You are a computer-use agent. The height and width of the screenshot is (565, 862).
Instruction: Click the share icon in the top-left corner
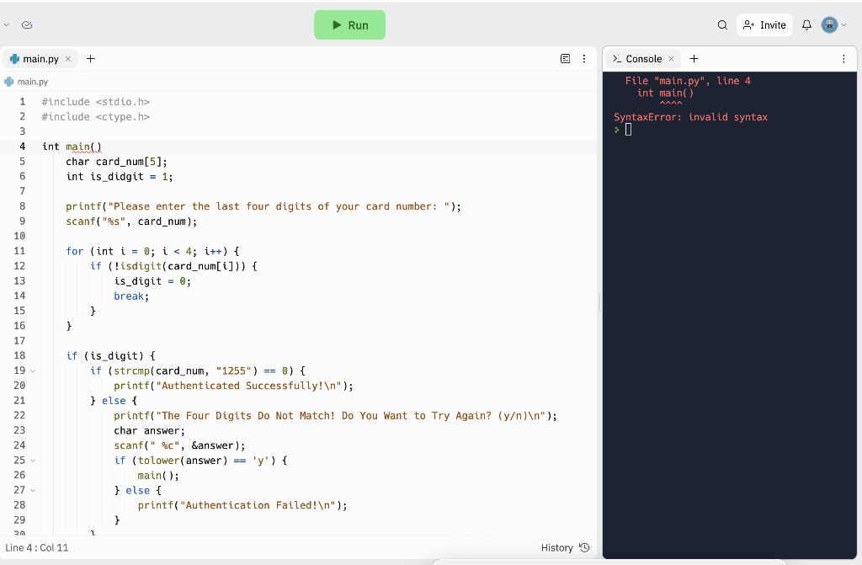tap(26, 25)
